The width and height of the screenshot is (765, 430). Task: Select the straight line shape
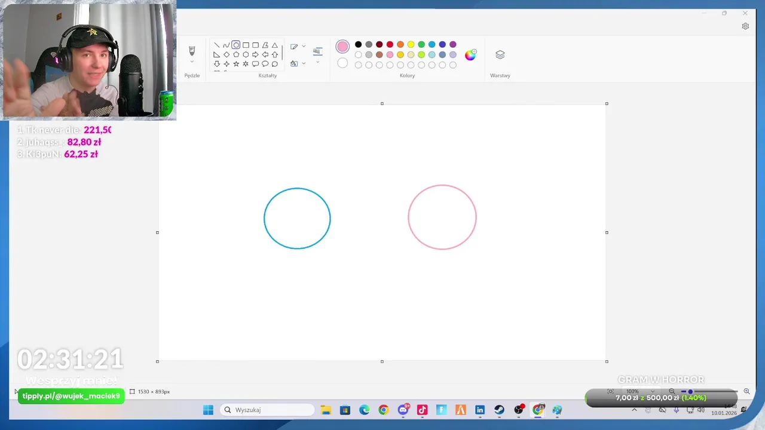coord(217,45)
